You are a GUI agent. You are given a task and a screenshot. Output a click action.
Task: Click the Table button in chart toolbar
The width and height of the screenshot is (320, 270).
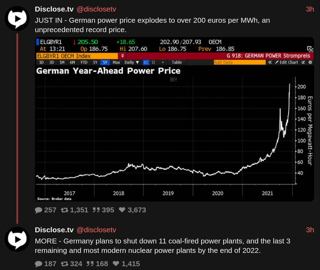[x=177, y=63]
